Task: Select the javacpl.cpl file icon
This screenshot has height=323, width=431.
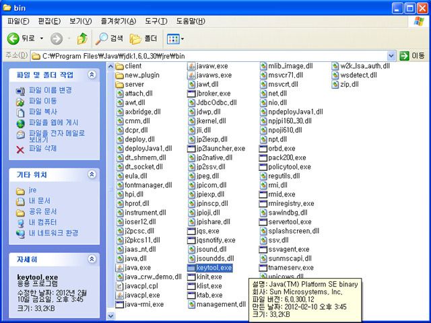Action: (x=119, y=286)
